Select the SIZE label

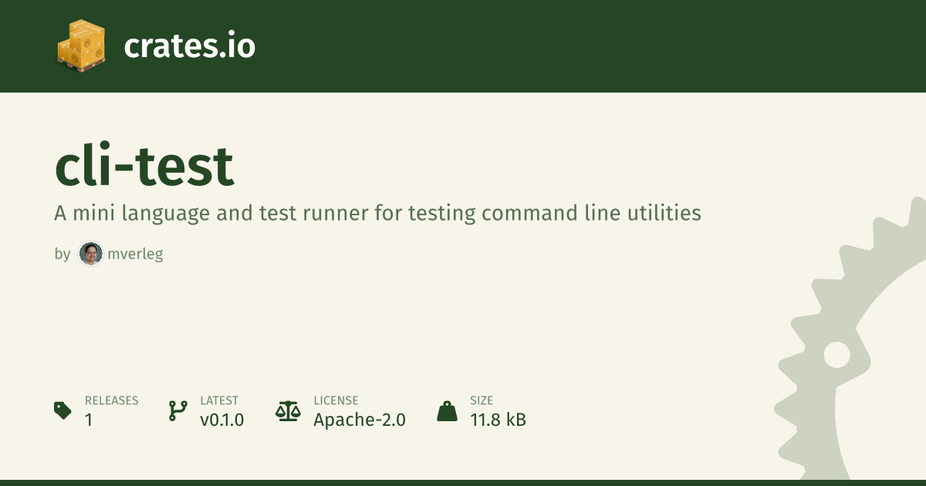tap(482, 400)
